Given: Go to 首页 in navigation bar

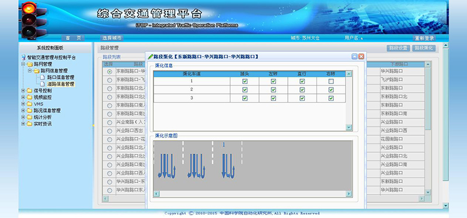Looking at the screenshot, I should click(x=74, y=38).
